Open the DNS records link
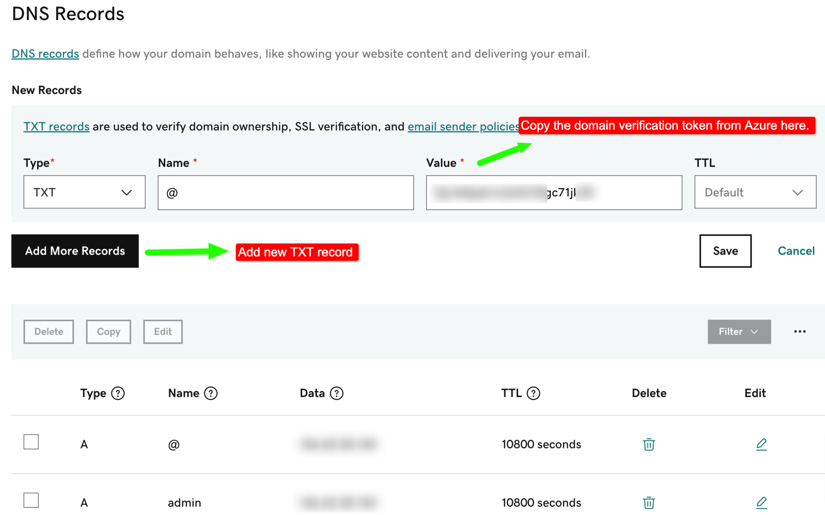The width and height of the screenshot is (825, 515). pos(45,53)
